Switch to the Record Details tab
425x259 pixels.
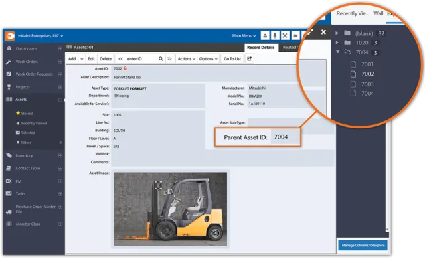click(x=261, y=48)
